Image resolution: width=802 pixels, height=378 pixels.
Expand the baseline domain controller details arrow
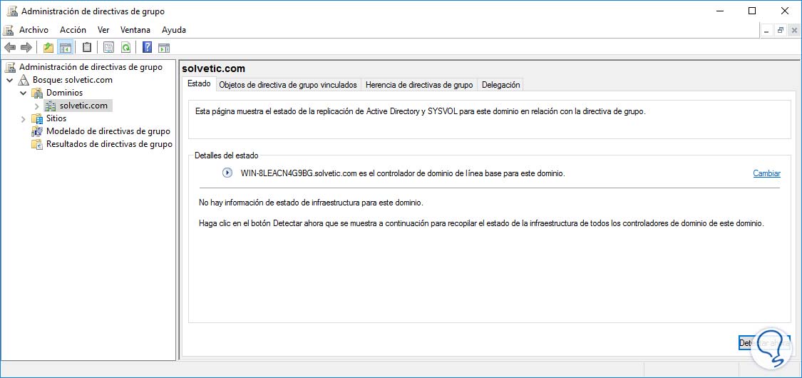click(x=227, y=173)
